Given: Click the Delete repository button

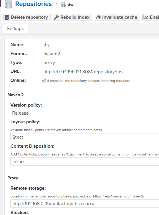Looking at the screenshot, I should click(27, 17).
